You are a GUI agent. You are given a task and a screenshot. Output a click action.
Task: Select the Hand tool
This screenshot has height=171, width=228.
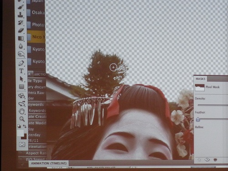coord(21,111)
